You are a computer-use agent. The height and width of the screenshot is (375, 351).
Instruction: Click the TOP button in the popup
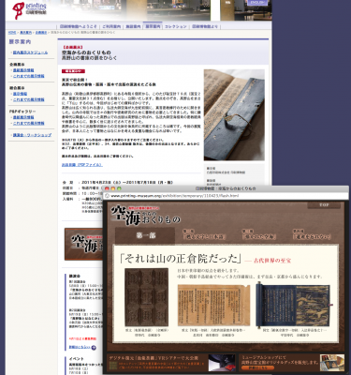pyautogui.click(x=324, y=205)
